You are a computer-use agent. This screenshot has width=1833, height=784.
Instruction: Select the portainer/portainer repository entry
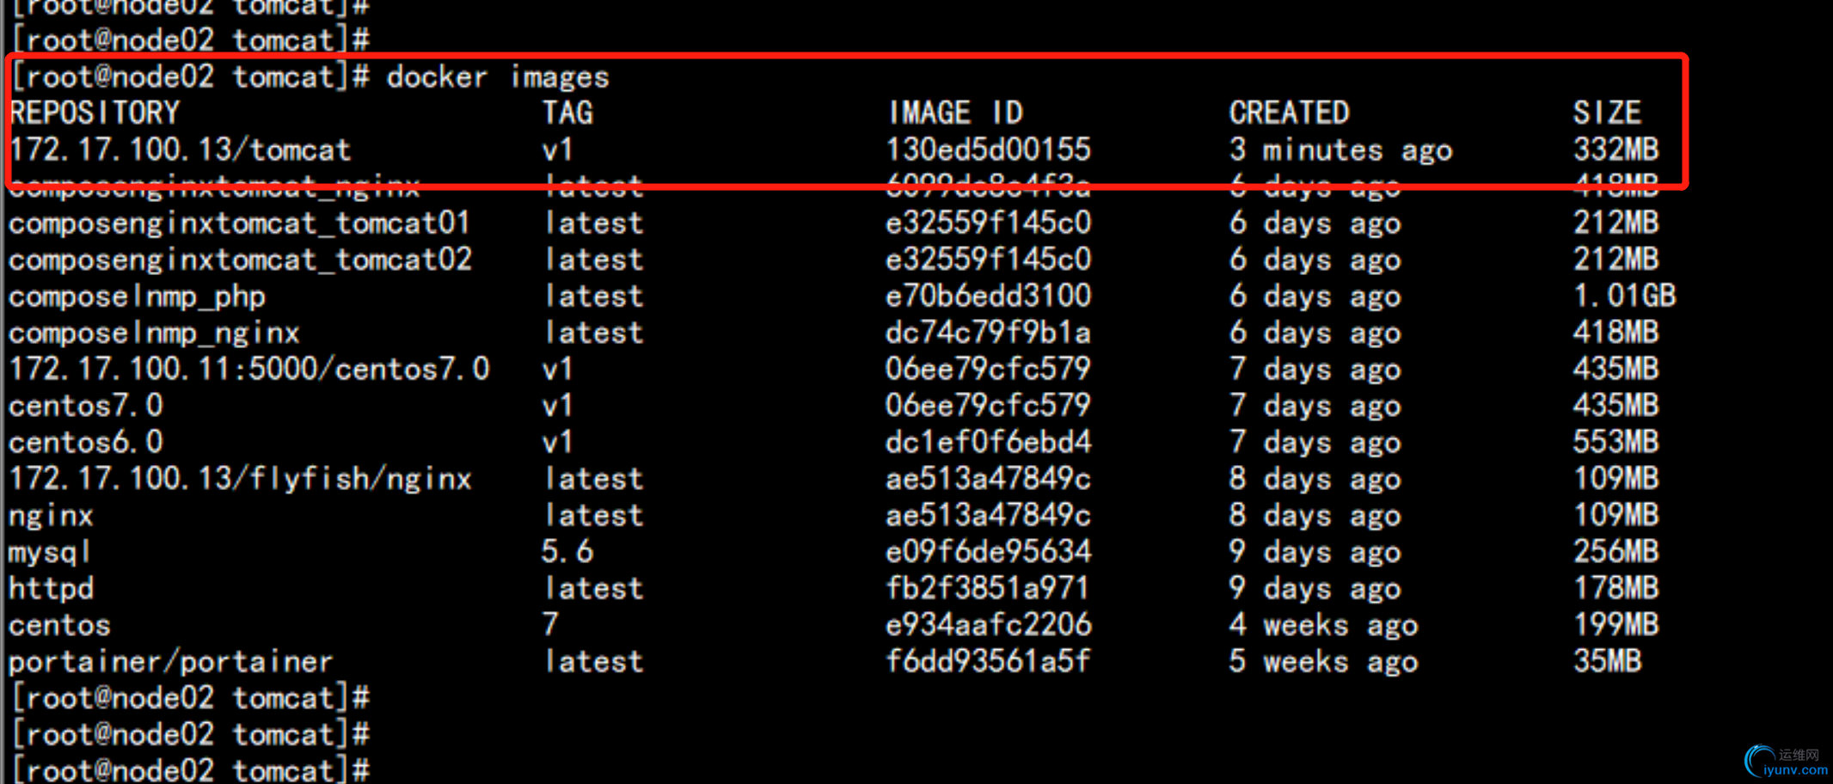point(170,662)
